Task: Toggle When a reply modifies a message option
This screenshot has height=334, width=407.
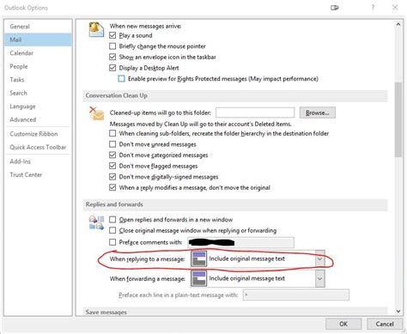Action: (112, 188)
